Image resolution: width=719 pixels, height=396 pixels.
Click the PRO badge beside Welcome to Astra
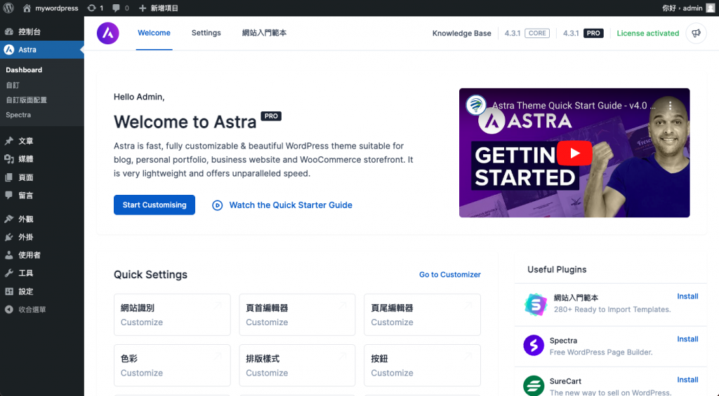(x=271, y=116)
